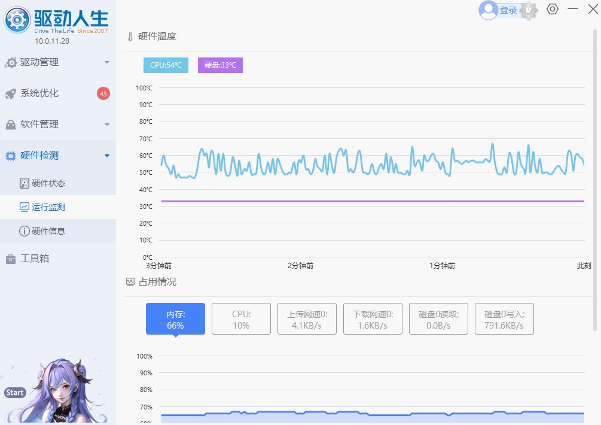This screenshot has height=425, width=601.
Task: Open application settings gear
Action: click(552, 10)
